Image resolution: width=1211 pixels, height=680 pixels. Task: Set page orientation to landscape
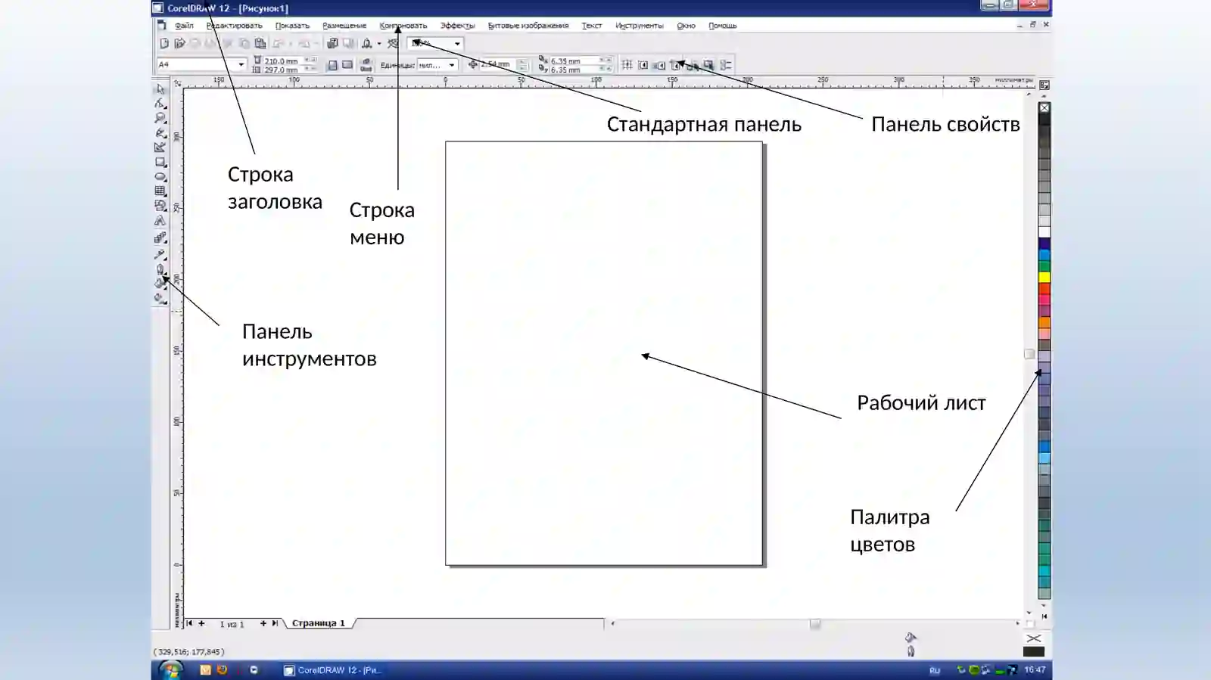347,65
